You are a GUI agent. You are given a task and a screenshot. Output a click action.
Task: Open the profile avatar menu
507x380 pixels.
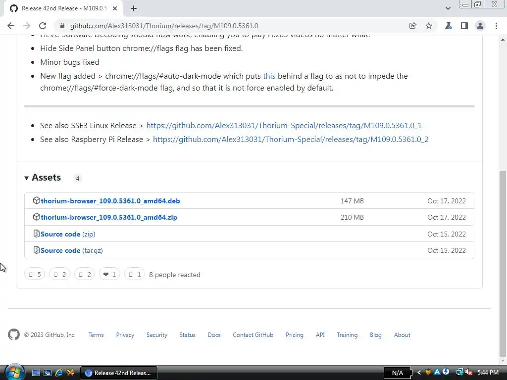pos(480,26)
